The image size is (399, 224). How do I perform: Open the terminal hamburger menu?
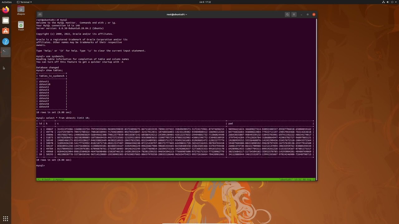click(x=294, y=14)
